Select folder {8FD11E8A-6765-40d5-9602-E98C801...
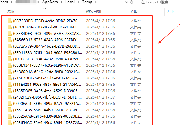Image resolution: width=187 pixels, height=127 pixels. click(47, 53)
